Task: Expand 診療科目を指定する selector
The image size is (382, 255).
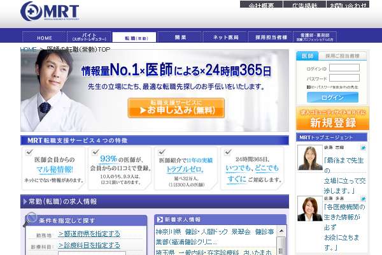Action: coord(88,245)
